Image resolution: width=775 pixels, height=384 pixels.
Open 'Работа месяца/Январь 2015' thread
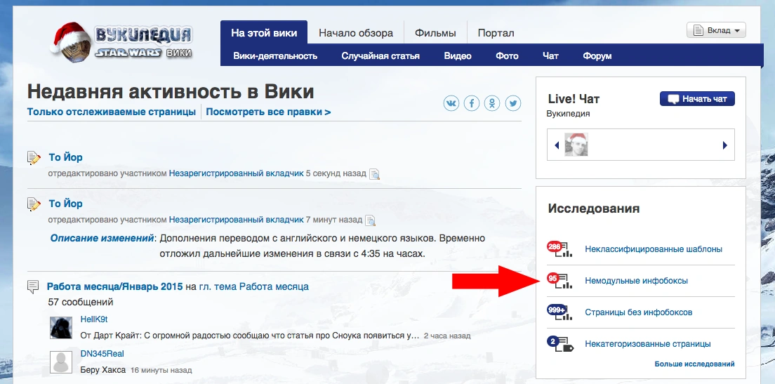[x=114, y=286]
